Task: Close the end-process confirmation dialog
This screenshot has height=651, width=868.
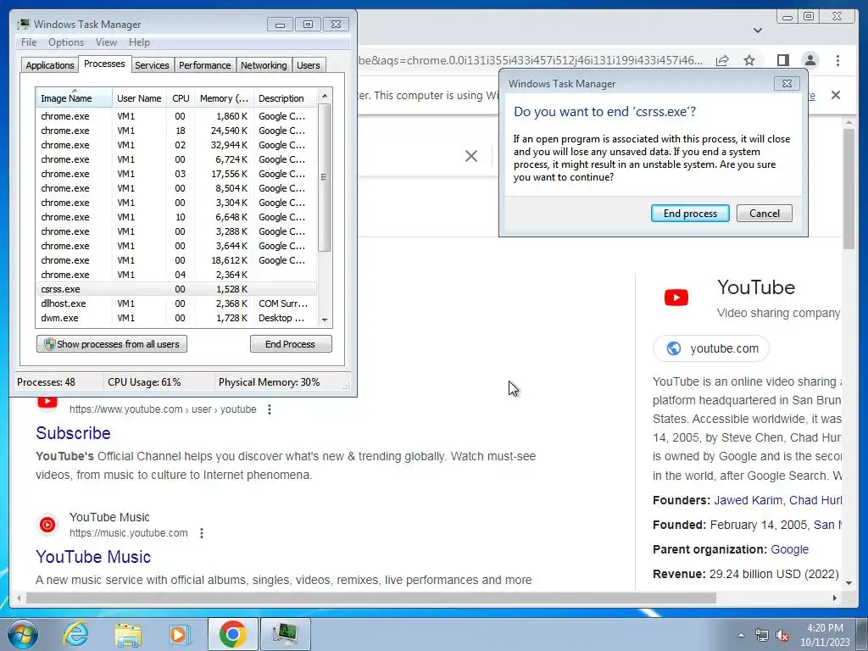Action: click(x=787, y=84)
